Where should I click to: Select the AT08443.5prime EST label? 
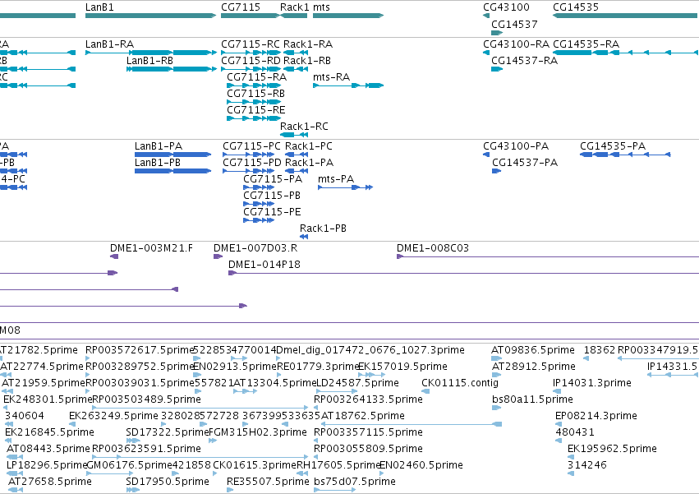click(48, 449)
